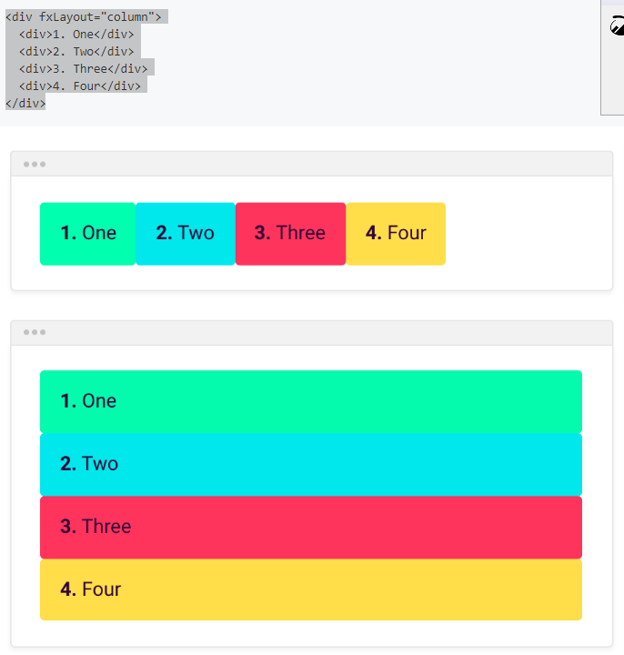Click the middle gray dot in column demo header

point(35,332)
